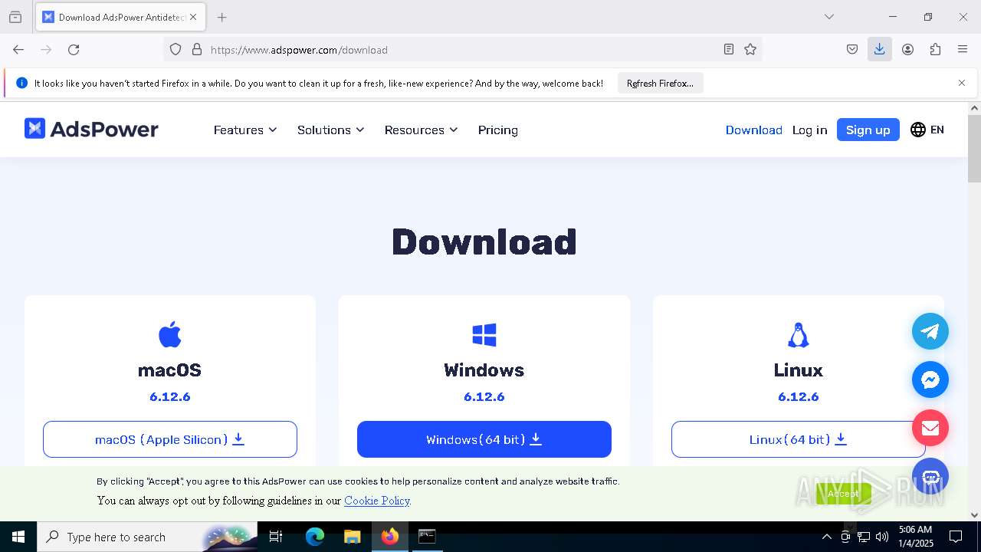Click the site security lock icon

[x=197, y=49]
